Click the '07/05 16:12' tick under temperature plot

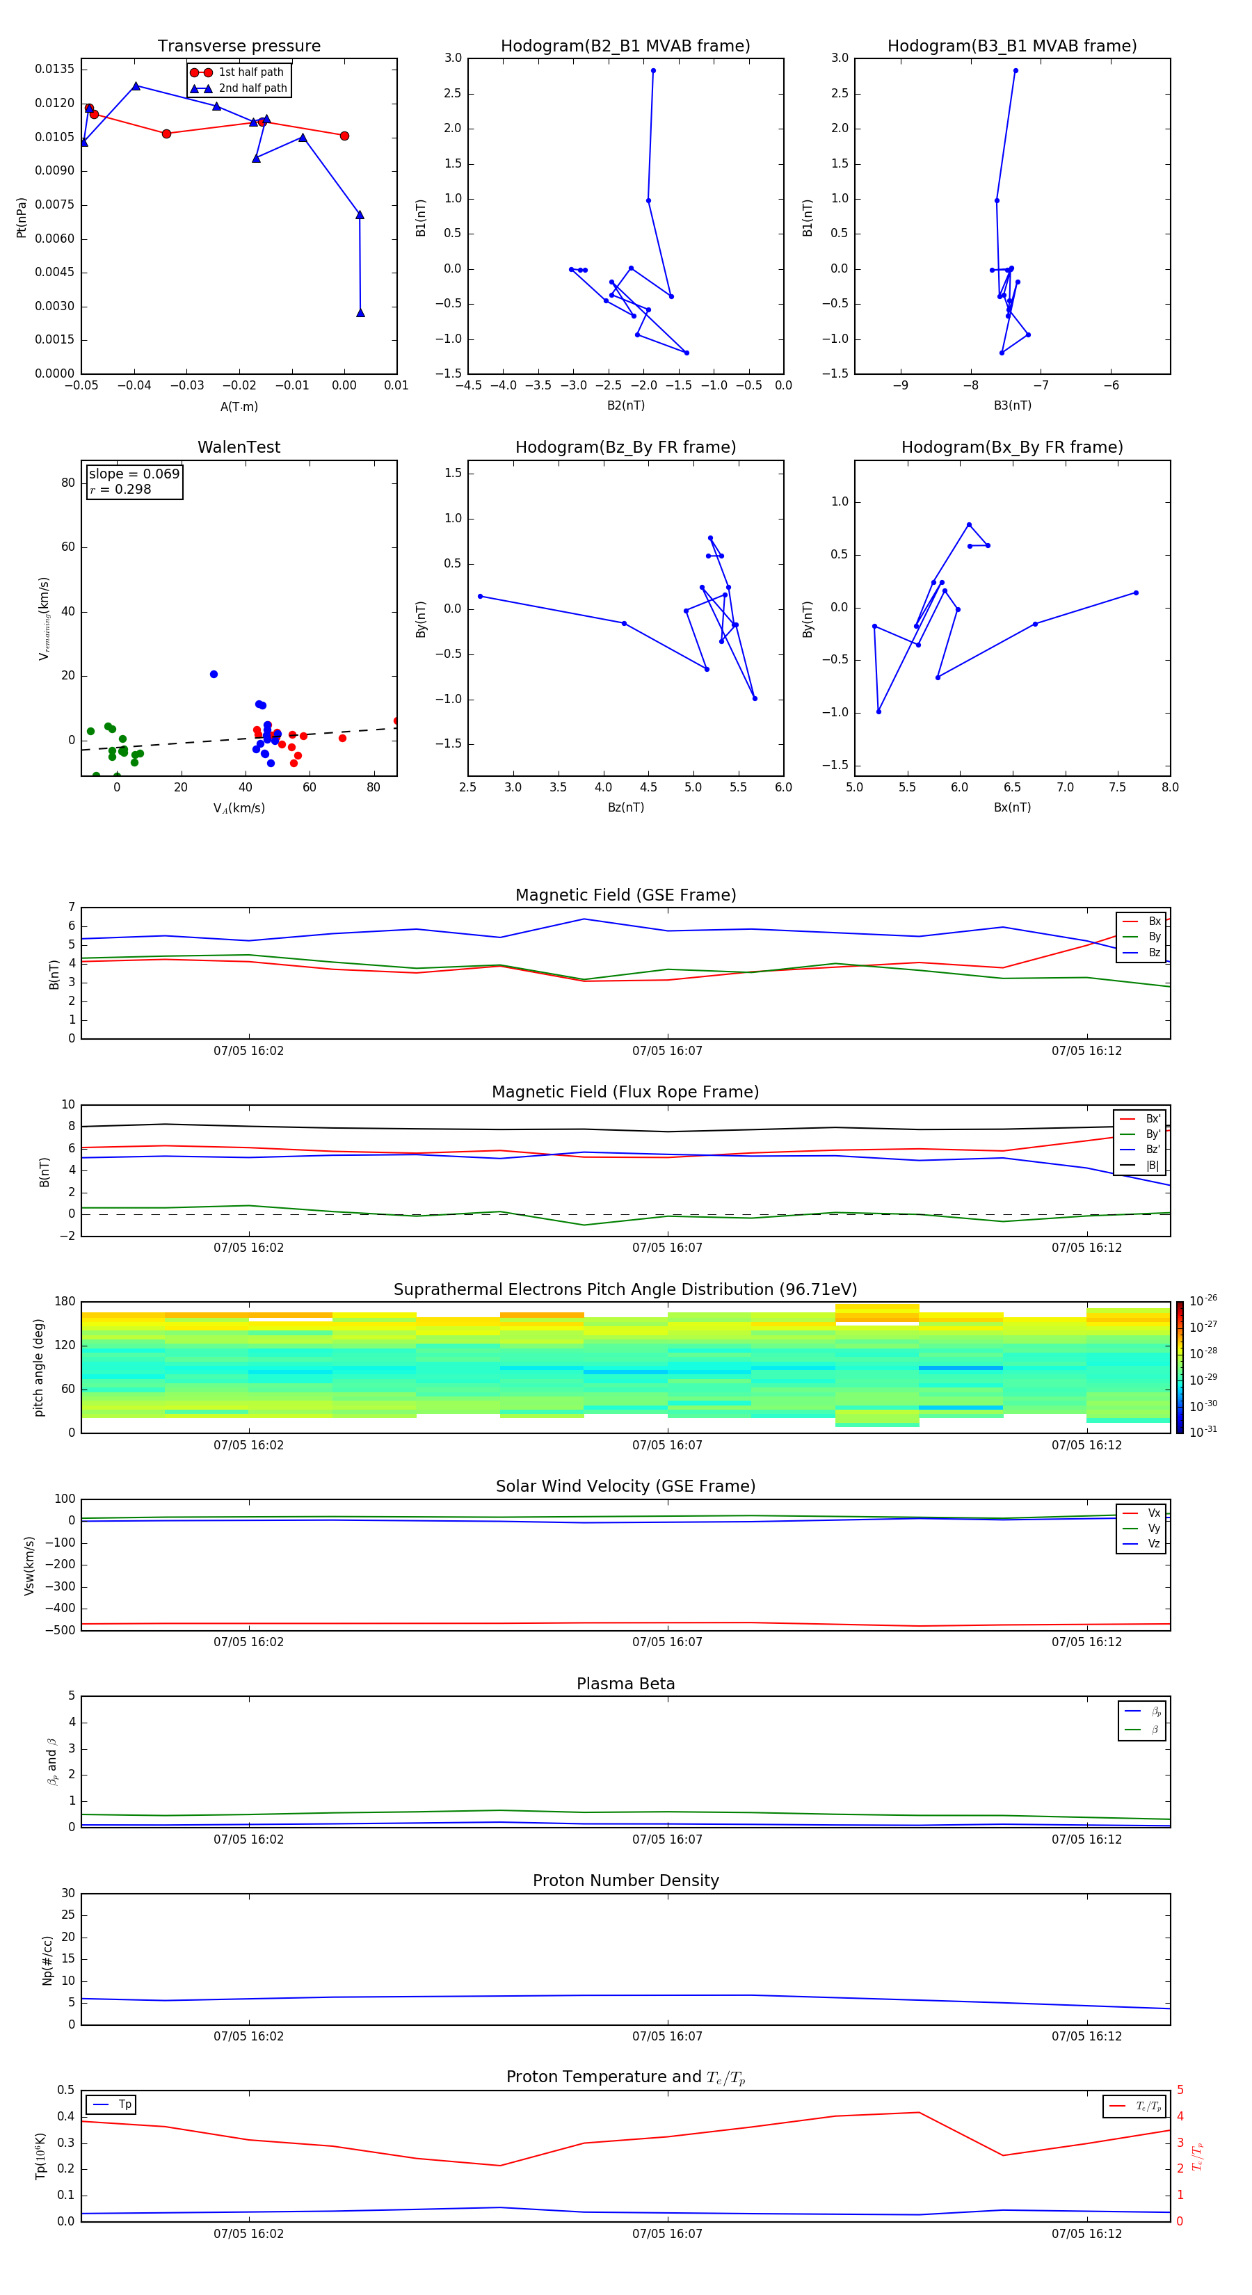pos(1086,2234)
